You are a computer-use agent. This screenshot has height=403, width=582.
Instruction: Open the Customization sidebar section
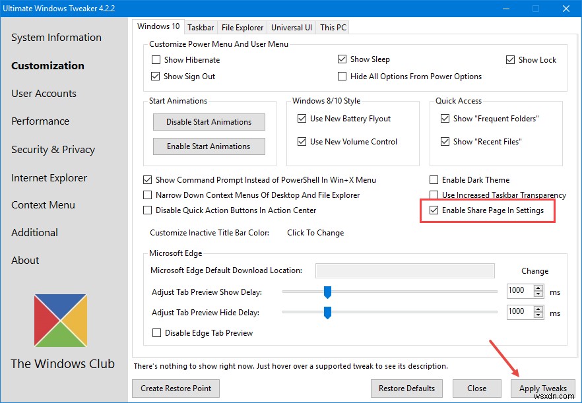(47, 65)
